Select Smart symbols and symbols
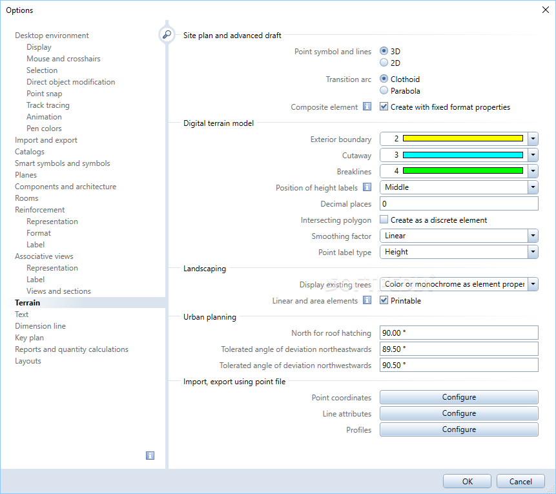The width and height of the screenshot is (556, 494). (x=63, y=163)
